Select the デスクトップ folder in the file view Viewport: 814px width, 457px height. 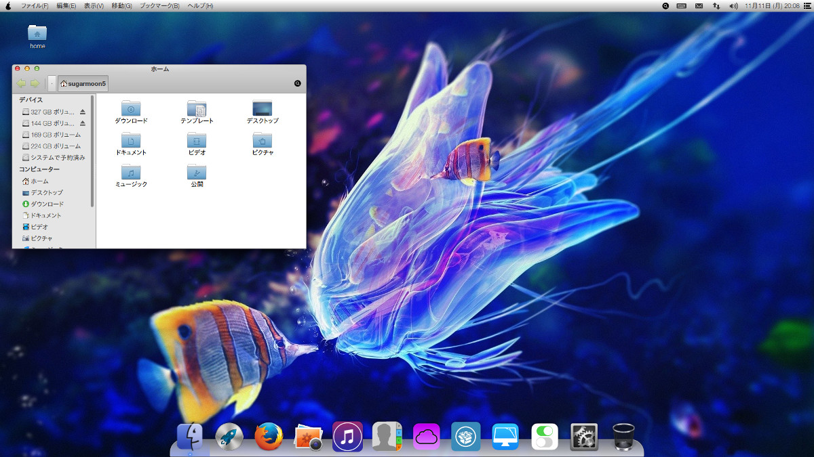point(263,112)
